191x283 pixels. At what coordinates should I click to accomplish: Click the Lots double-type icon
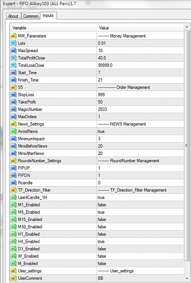point(14,43)
